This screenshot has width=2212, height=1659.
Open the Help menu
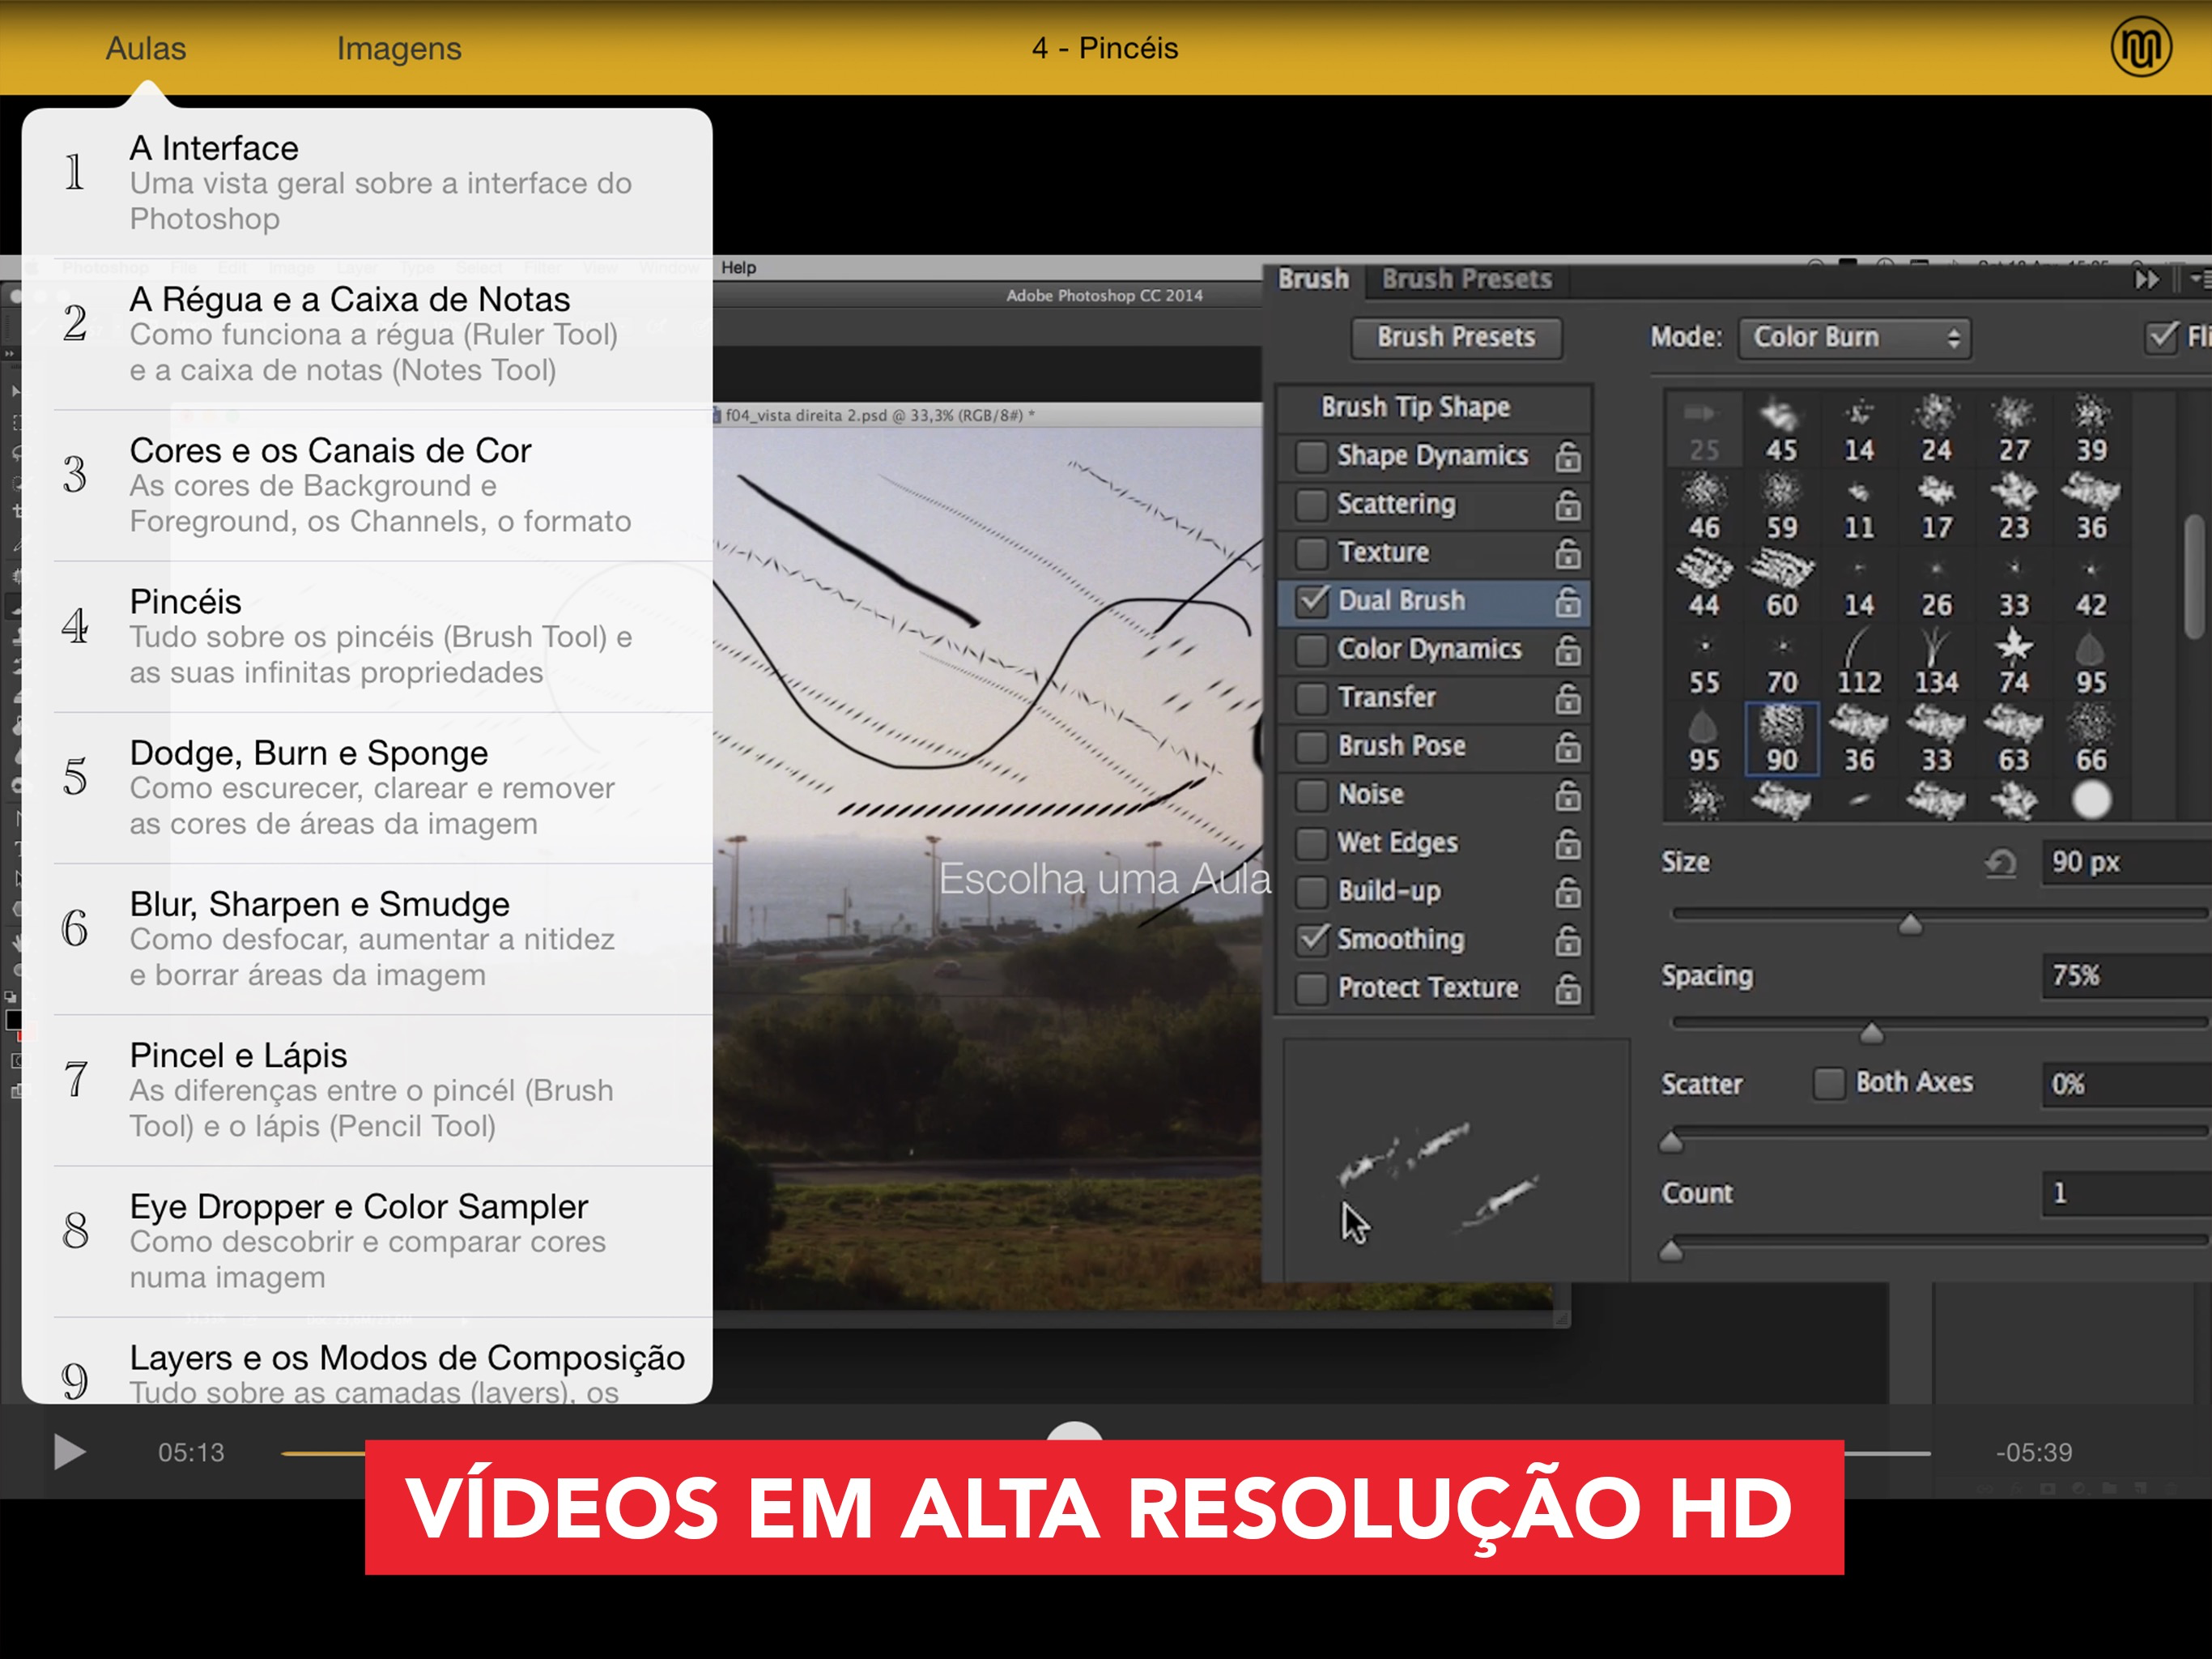(x=738, y=267)
